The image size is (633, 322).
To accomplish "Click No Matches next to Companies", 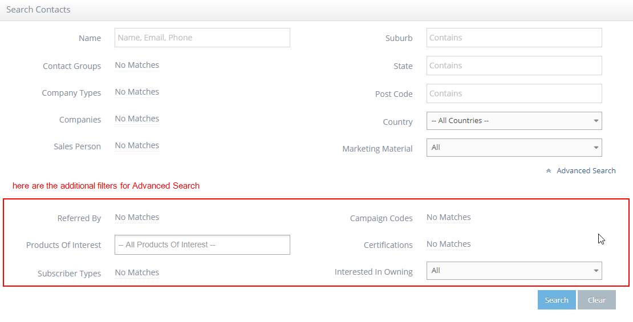I will coord(137,119).
